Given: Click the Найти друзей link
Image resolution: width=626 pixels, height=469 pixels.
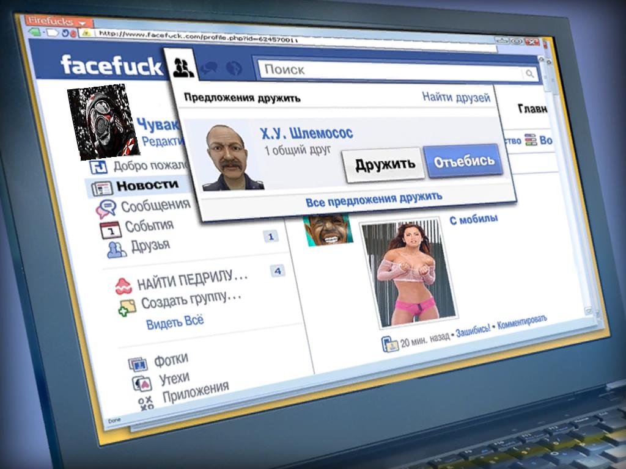Looking at the screenshot, I should click(456, 97).
